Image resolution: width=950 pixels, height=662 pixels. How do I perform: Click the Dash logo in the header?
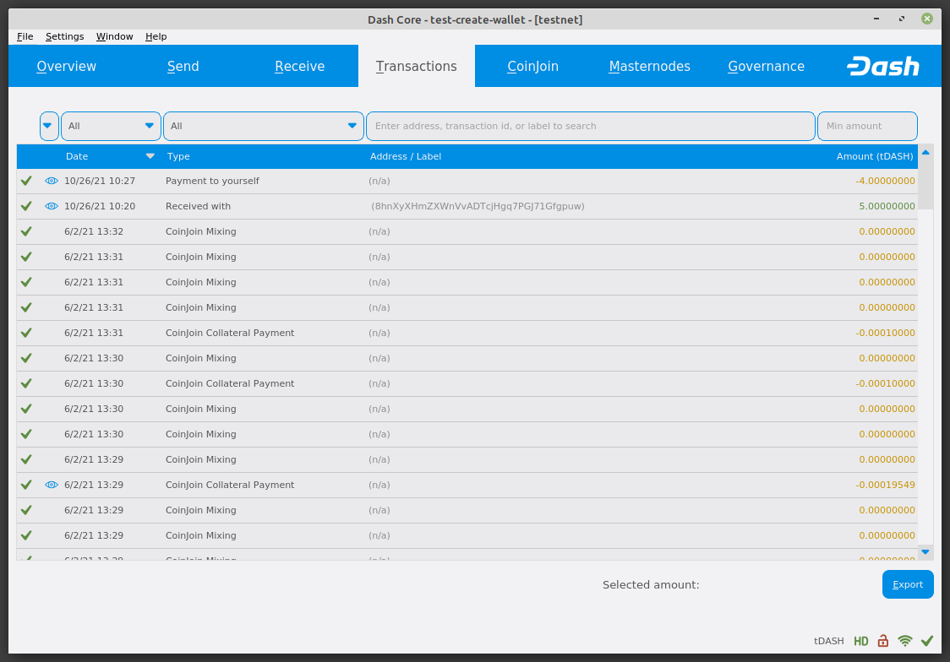coord(883,66)
